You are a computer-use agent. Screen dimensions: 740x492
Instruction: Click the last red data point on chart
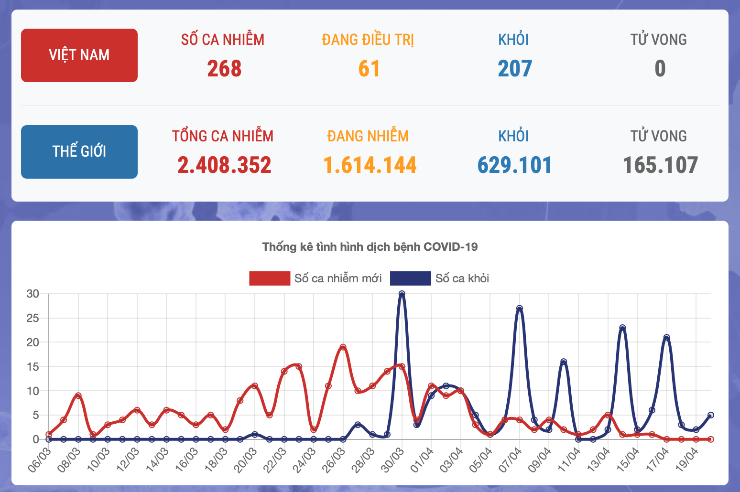tap(711, 439)
